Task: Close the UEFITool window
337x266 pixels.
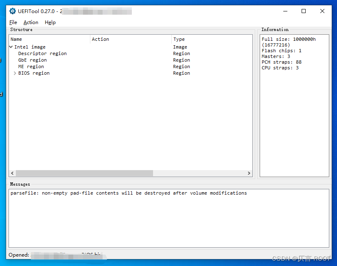Action: pos(322,11)
